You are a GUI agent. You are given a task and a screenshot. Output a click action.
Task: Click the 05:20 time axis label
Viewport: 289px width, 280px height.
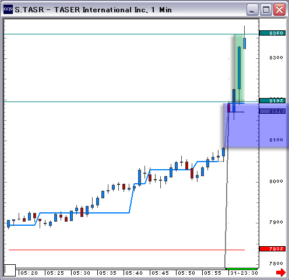pyautogui.click(x=29, y=273)
